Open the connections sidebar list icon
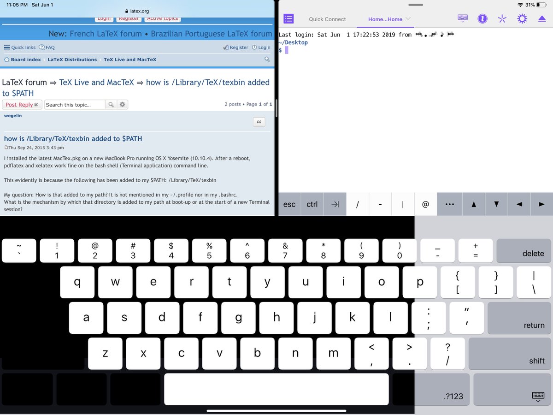553x415 pixels. pyautogui.click(x=288, y=18)
